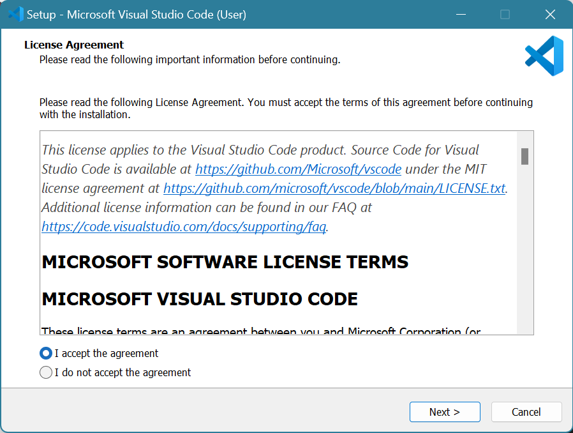Follow the supporting FAQ link
This screenshot has height=433, width=573.
coord(184,227)
